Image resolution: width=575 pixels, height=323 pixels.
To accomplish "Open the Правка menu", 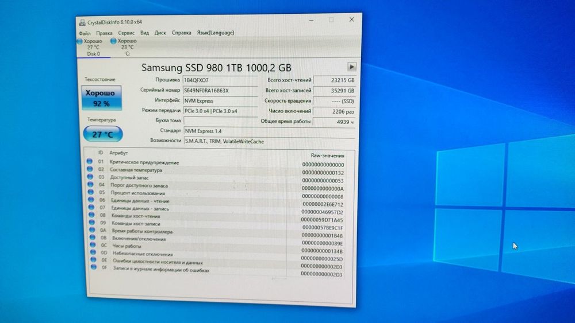I will tap(104, 33).
